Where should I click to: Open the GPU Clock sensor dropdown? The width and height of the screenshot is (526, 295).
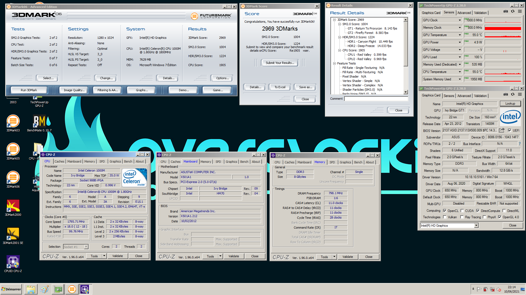coord(460,20)
